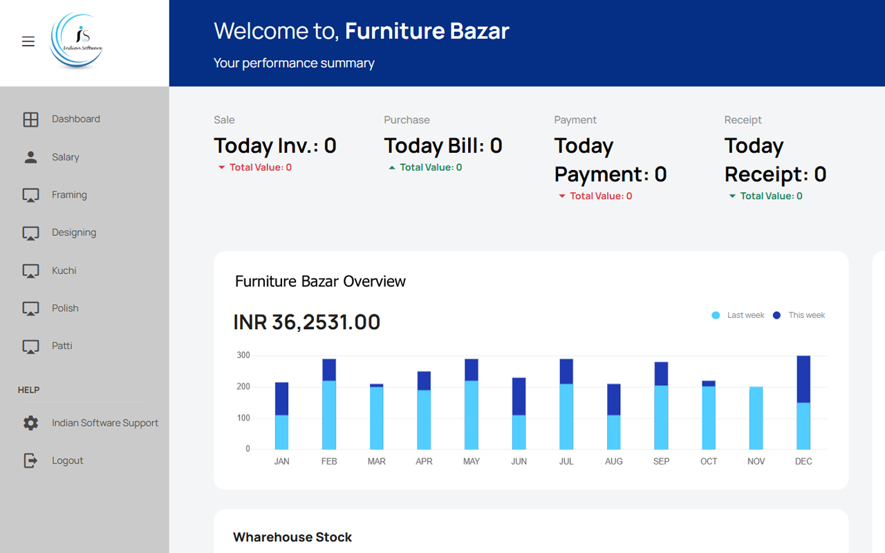Click green up arrow under Today Bill
This screenshot has height=553, width=885.
(391, 167)
